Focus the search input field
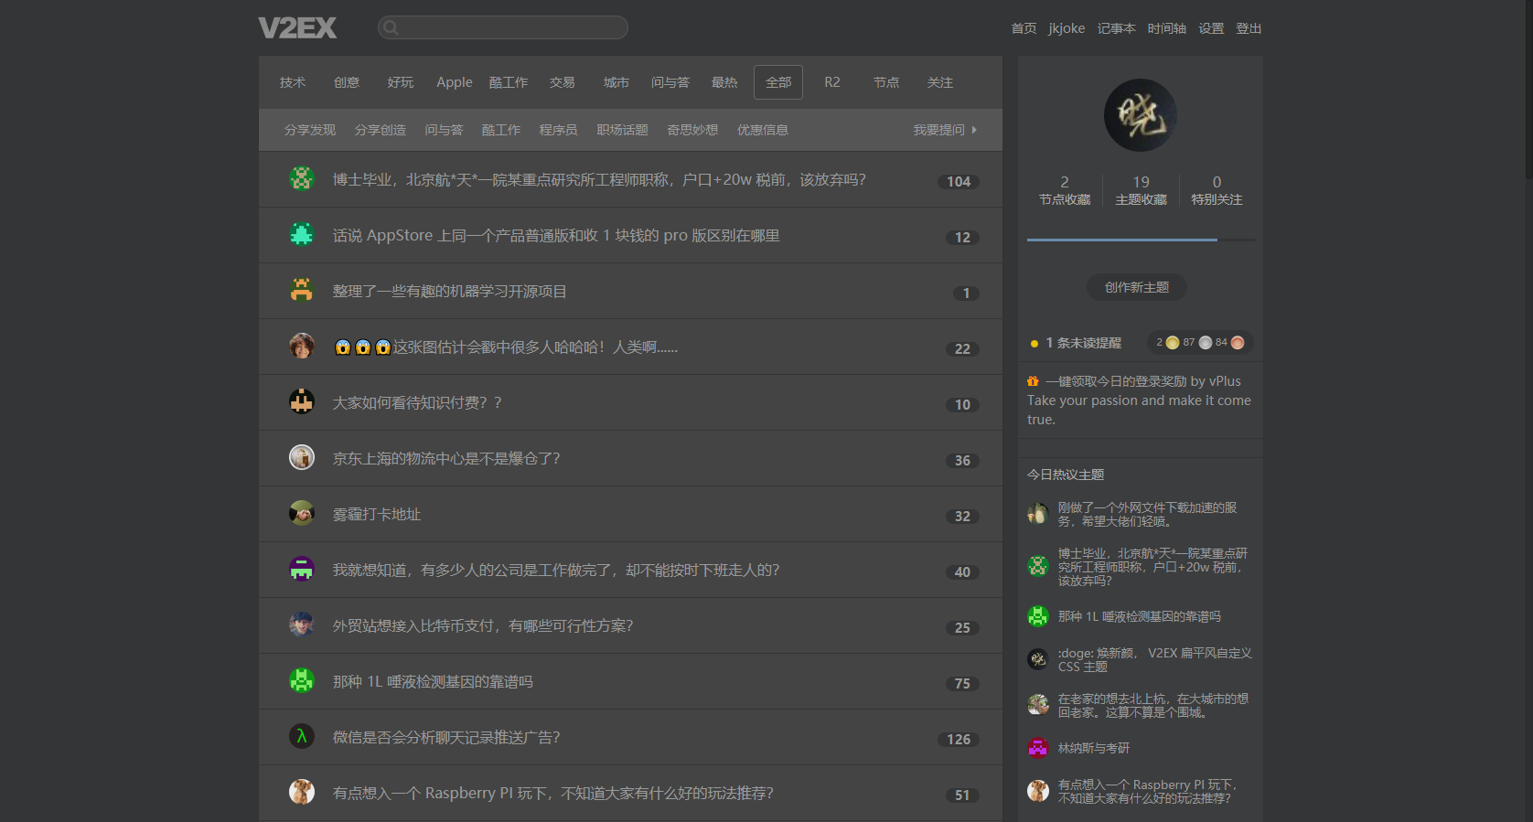This screenshot has width=1533, height=822. pyautogui.click(x=503, y=27)
